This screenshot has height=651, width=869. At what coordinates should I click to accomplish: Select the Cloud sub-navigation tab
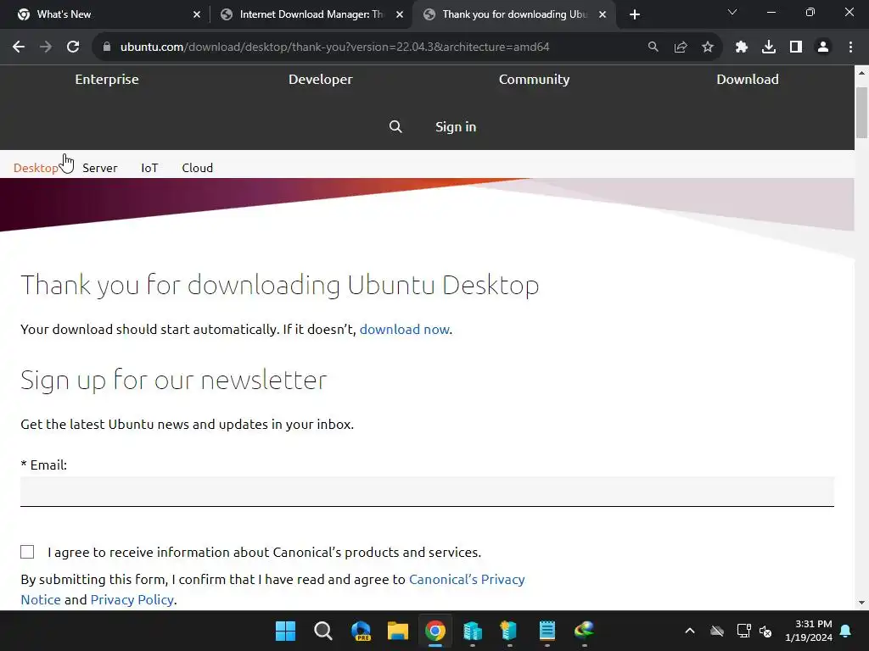click(x=197, y=168)
